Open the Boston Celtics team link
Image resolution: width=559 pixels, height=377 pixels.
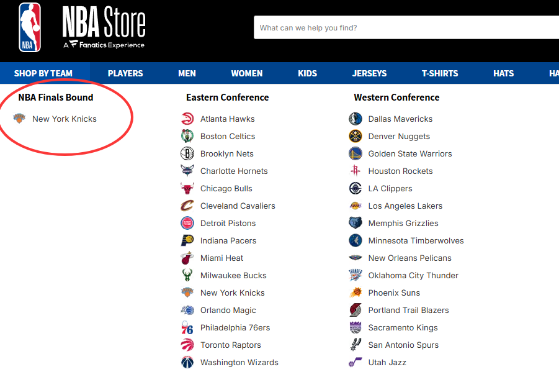tap(228, 137)
